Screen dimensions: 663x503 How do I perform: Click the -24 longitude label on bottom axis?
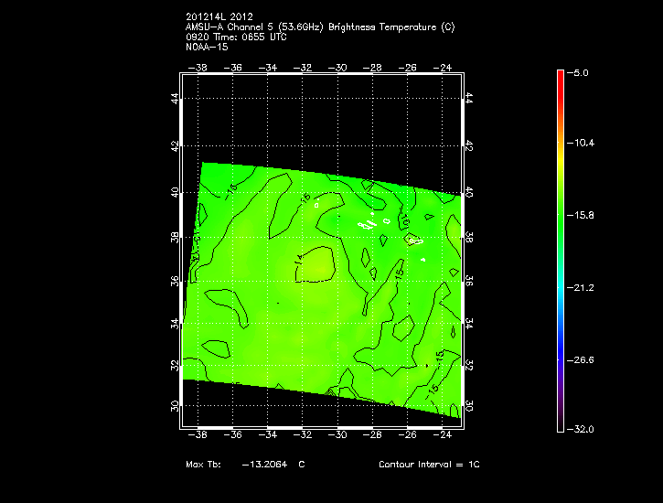pos(444,435)
